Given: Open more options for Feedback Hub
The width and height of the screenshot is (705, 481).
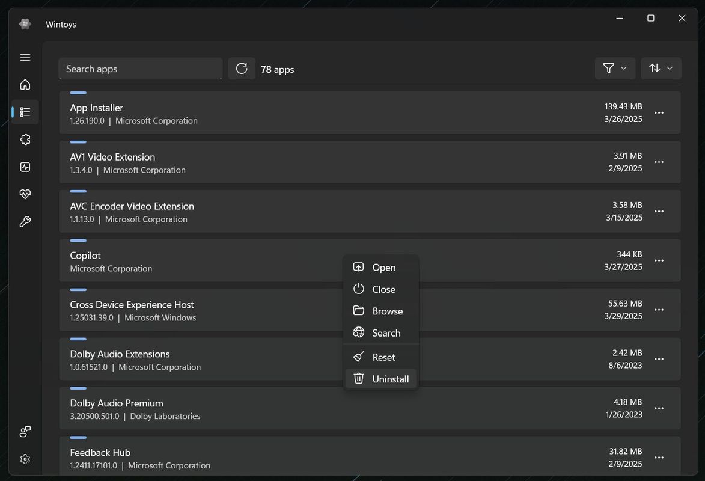Looking at the screenshot, I should coord(659,458).
